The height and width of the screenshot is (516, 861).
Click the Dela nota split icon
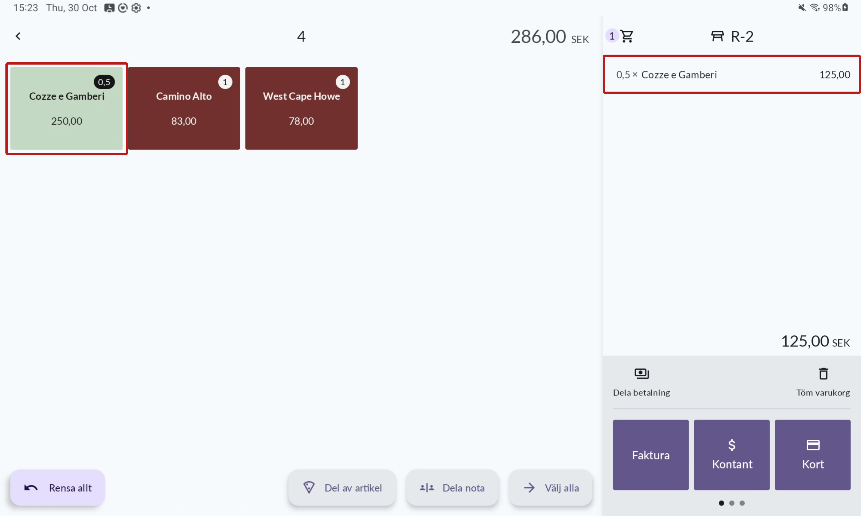[427, 488]
